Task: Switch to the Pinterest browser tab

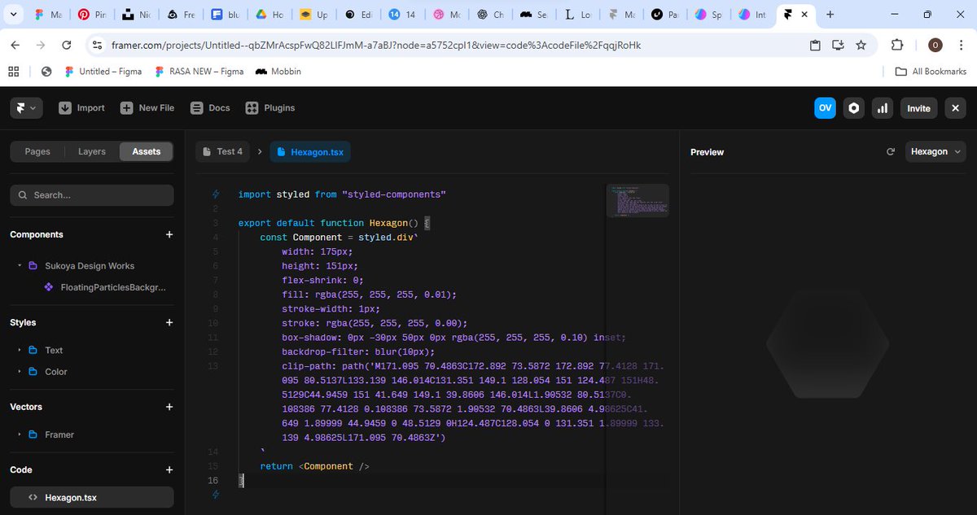Action: 92,15
